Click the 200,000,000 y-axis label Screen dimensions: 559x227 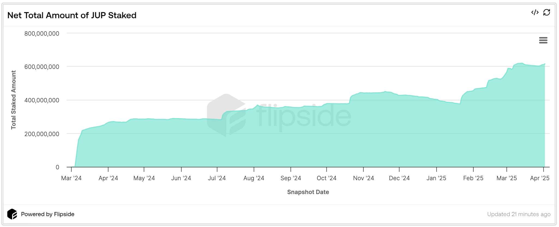pyautogui.click(x=42, y=134)
